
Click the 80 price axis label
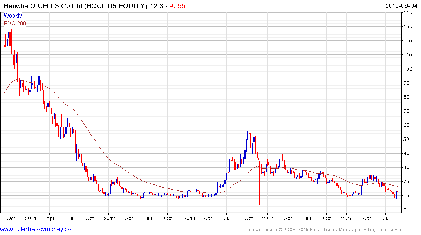click(x=407, y=97)
